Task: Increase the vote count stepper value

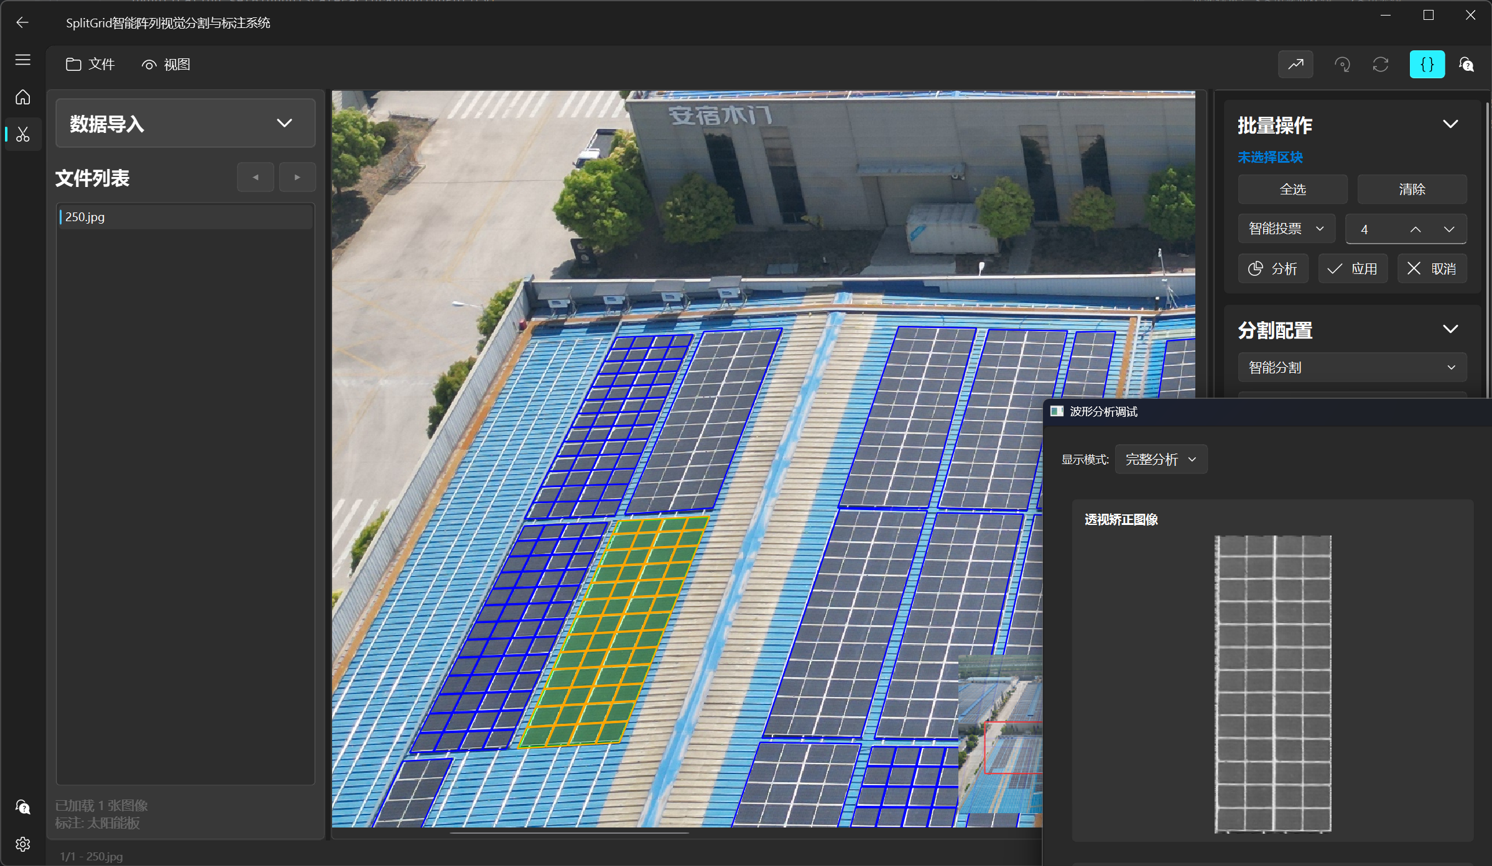Action: [x=1416, y=229]
